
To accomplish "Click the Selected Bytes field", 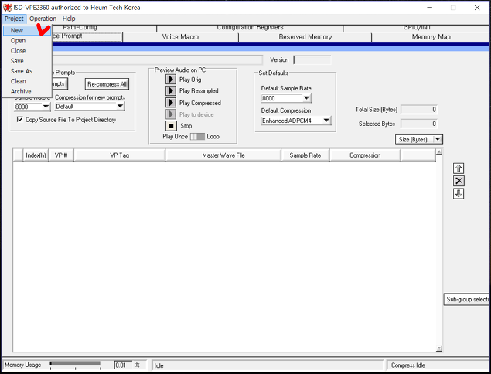I will pyautogui.click(x=419, y=124).
